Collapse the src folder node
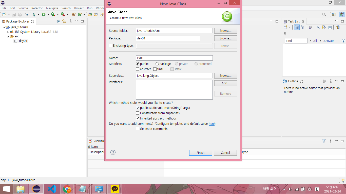 [8, 37]
